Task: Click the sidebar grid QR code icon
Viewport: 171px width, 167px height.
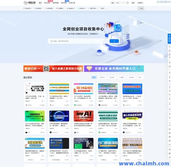Action: point(170,153)
